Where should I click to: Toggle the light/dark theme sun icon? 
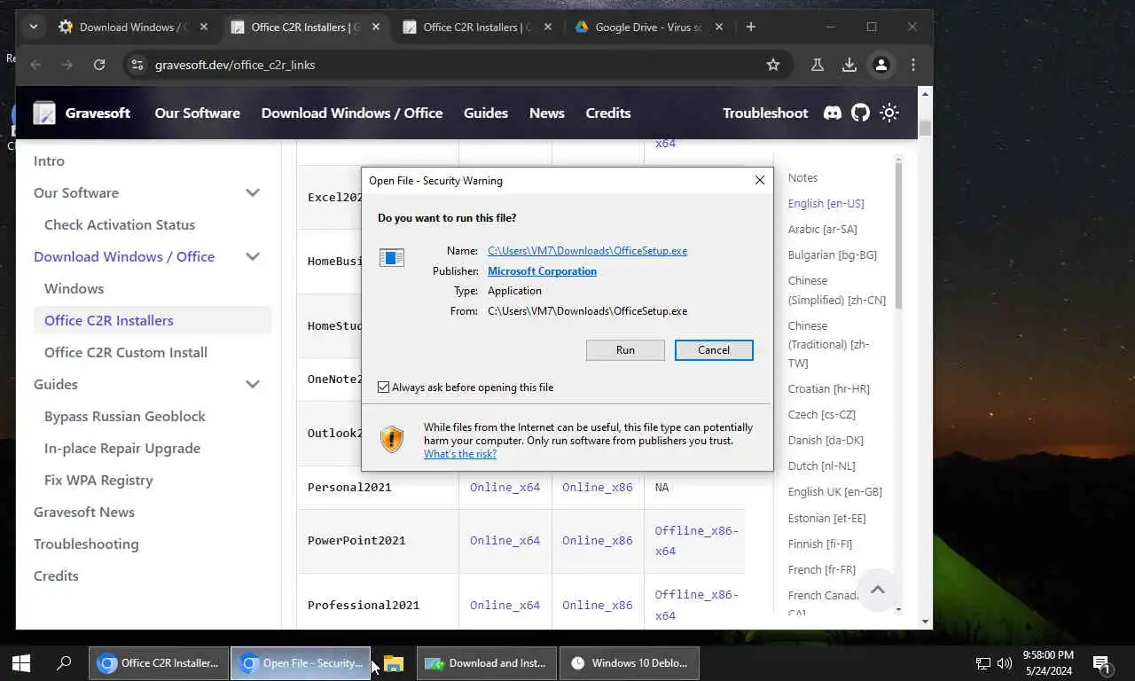889,113
